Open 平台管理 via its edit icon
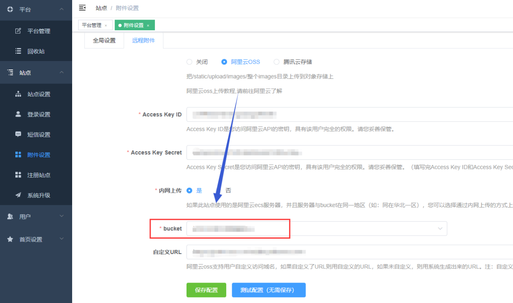Screen dimensions: 513x303 [18, 31]
